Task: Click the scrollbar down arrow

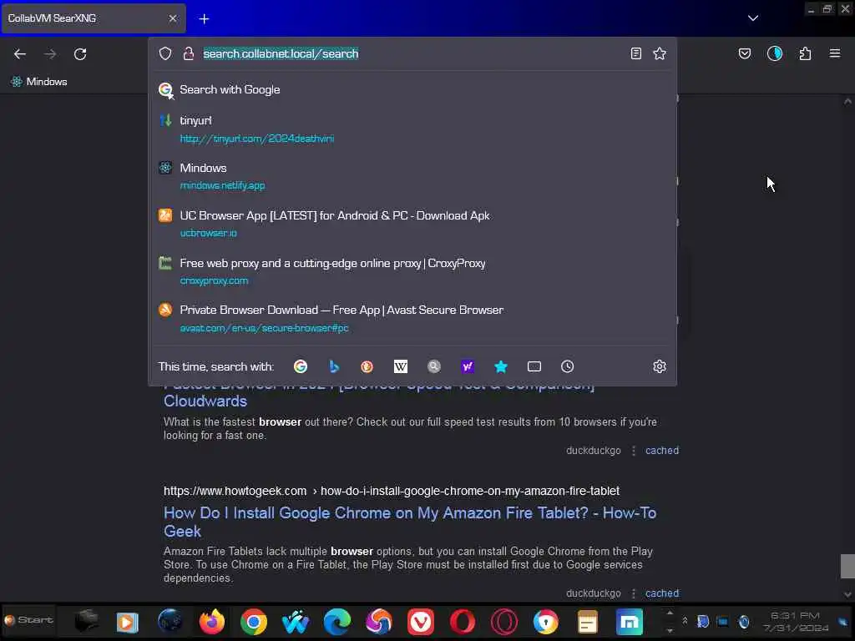Action: click(x=847, y=594)
